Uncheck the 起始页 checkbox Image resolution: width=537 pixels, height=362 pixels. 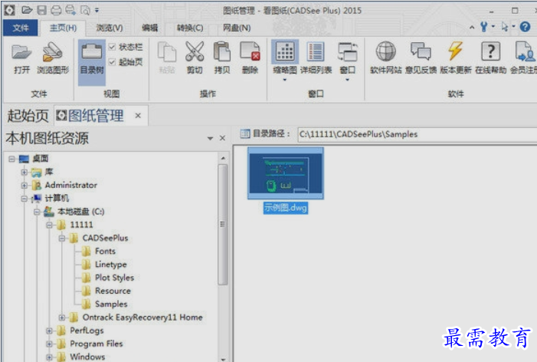[112, 62]
